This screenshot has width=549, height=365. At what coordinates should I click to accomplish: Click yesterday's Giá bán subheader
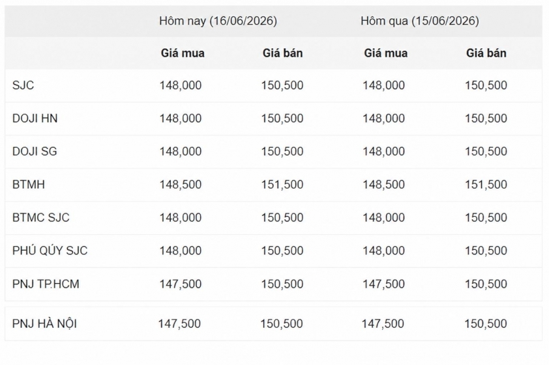click(486, 53)
